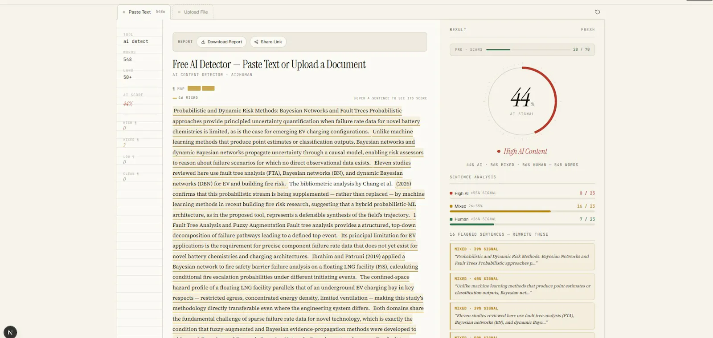Open the Next.js N badge in the corner
The height and width of the screenshot is (338, 713).
[10, 332]
